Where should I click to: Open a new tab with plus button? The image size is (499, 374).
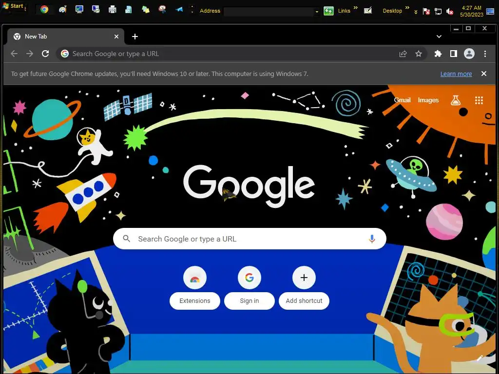(135, 37)
